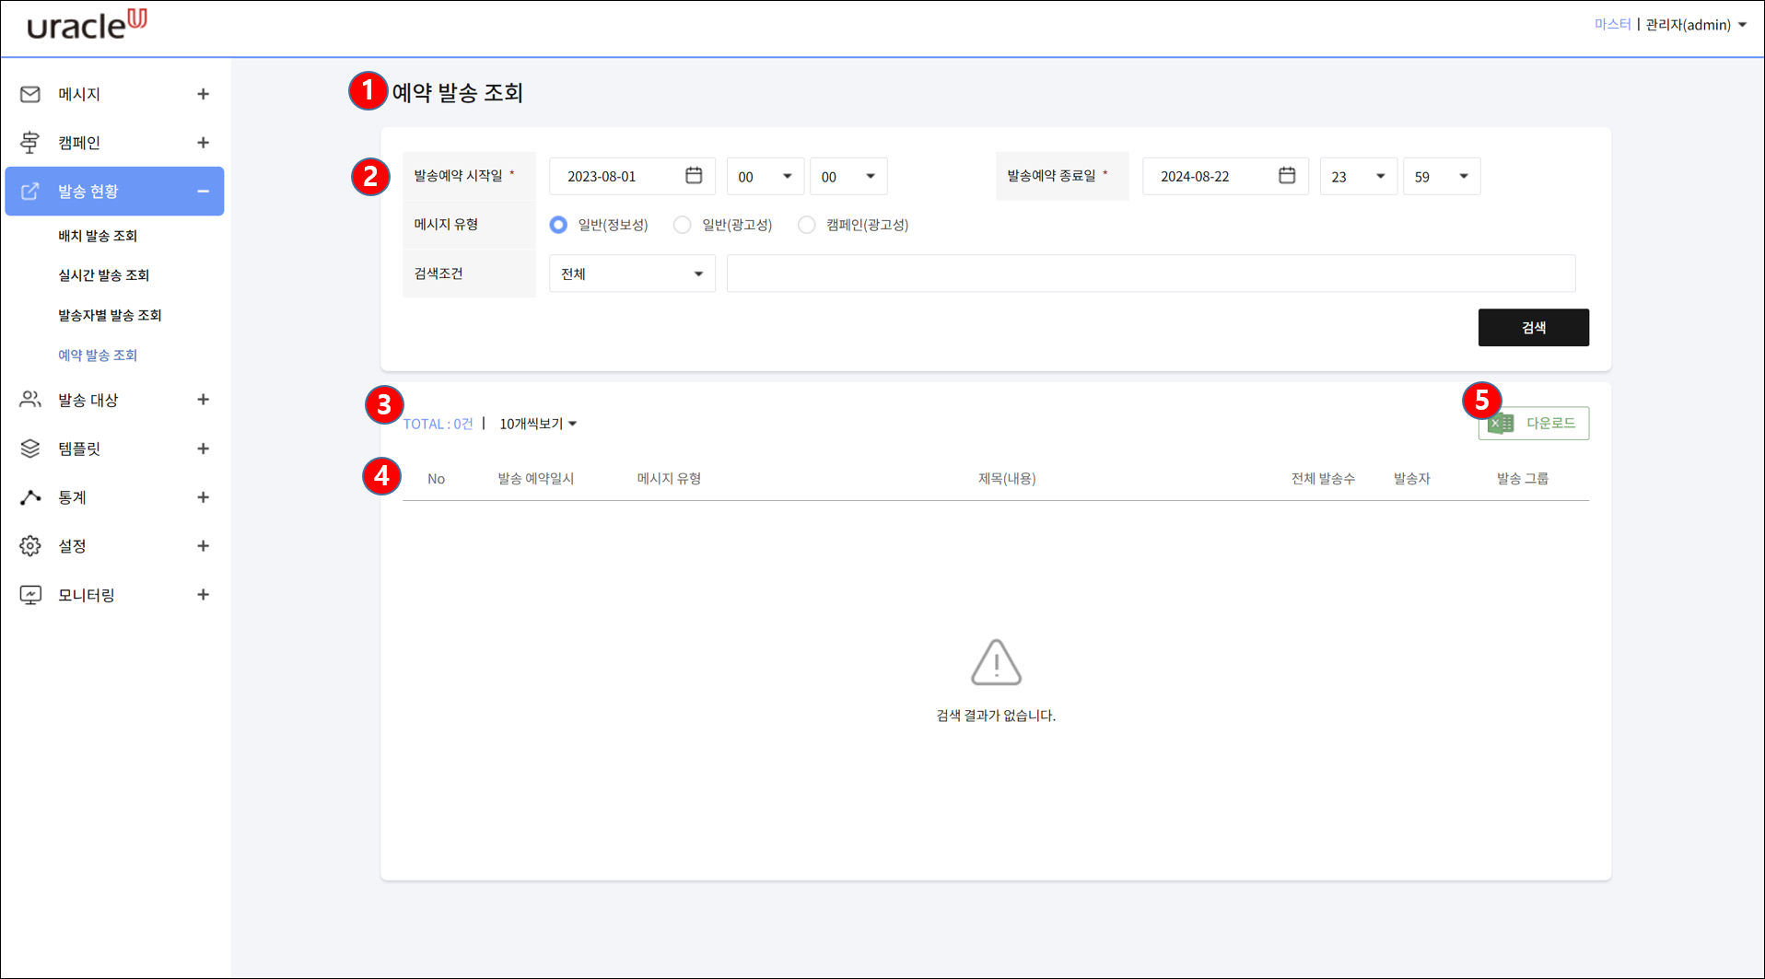Click the 예약 발송 조회 page title
The width and height of the screenshot is (1765, 979).
457,92
